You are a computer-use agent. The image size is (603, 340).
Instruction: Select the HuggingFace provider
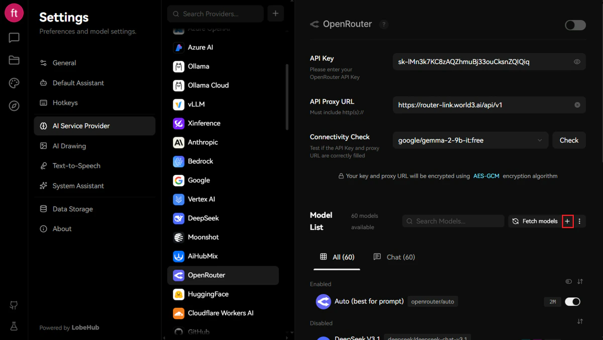223,294
